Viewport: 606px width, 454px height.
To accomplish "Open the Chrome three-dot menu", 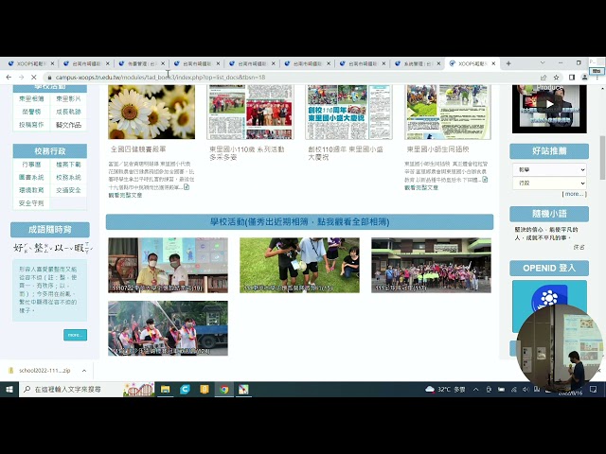I will 597,78.
